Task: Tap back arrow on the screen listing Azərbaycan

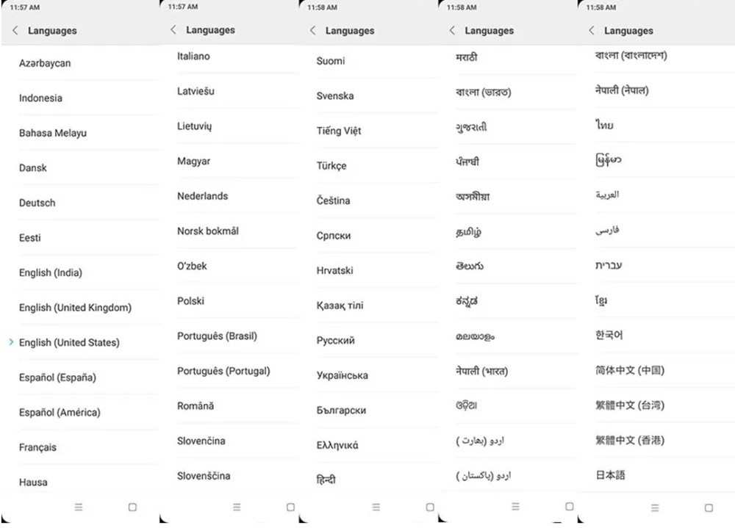Action: point(15,31)
